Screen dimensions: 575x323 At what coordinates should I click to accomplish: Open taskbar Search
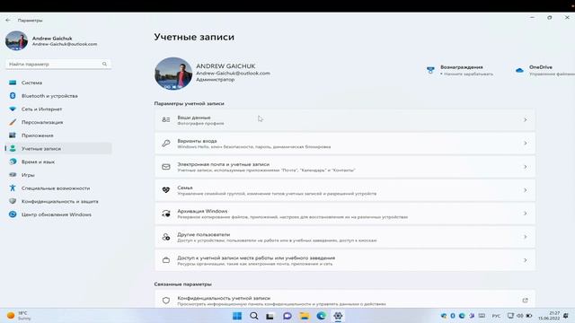pos(253,316)
